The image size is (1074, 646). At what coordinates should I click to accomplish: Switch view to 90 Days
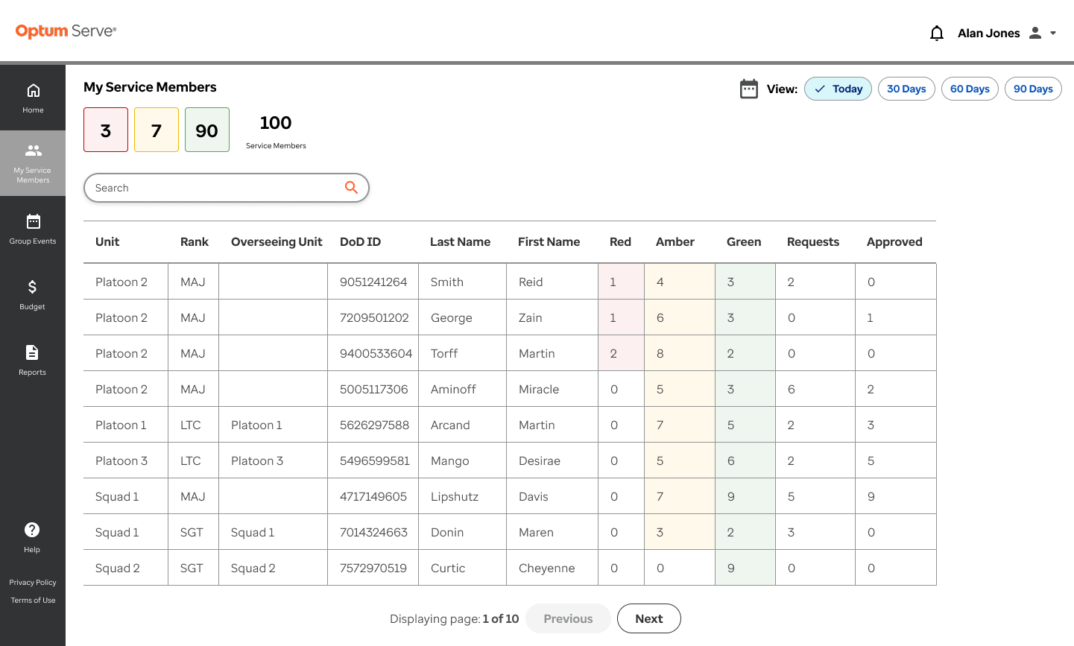[1033, 89]
